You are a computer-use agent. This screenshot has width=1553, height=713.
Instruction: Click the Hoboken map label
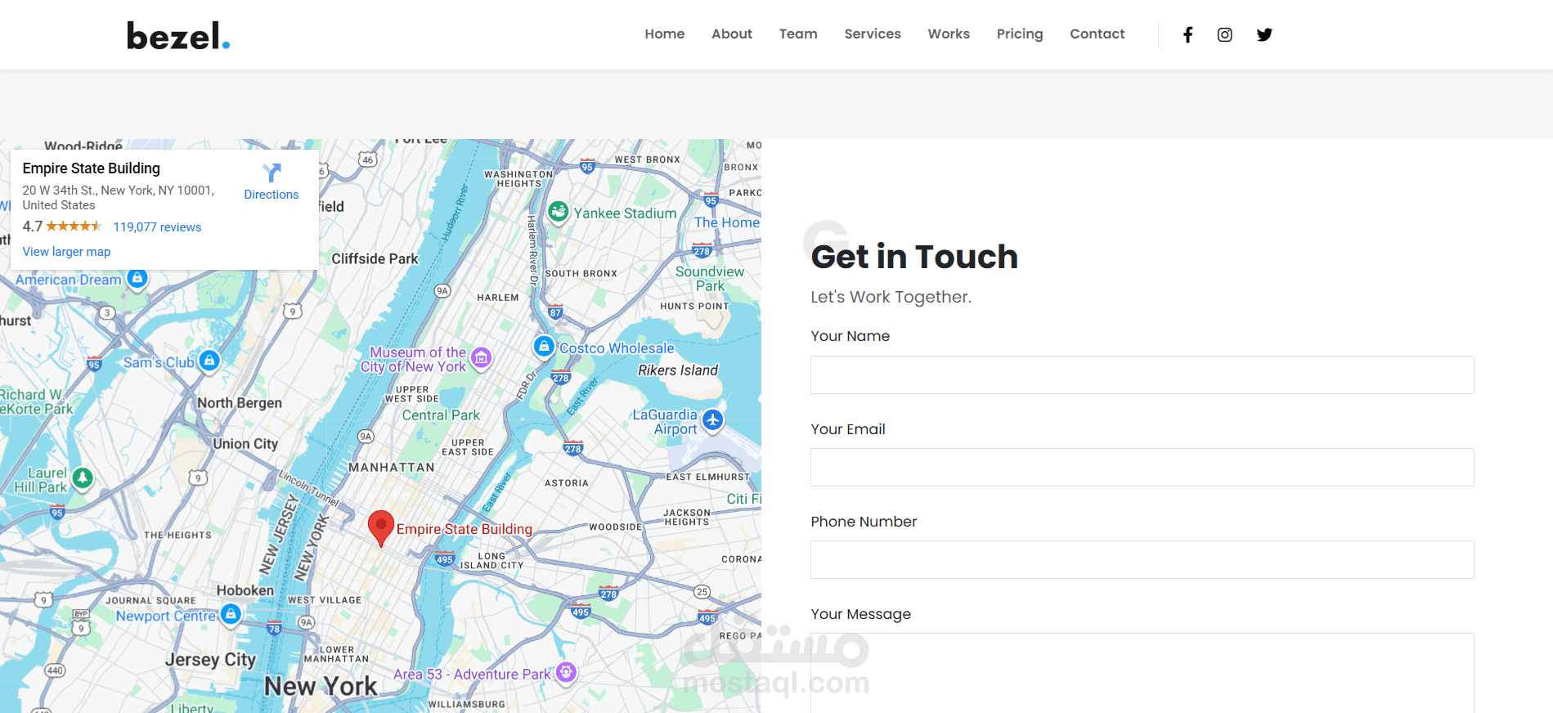tap(245, 590)
